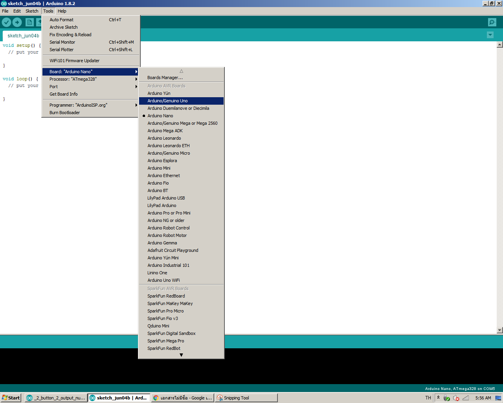Expand the Port submenu
The image size is (503, 403).
[91, 87]
